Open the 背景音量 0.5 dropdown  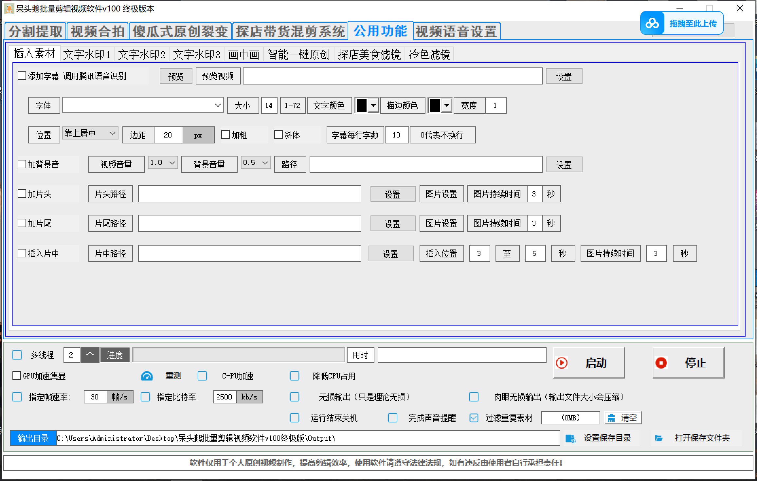pos(265,163)
